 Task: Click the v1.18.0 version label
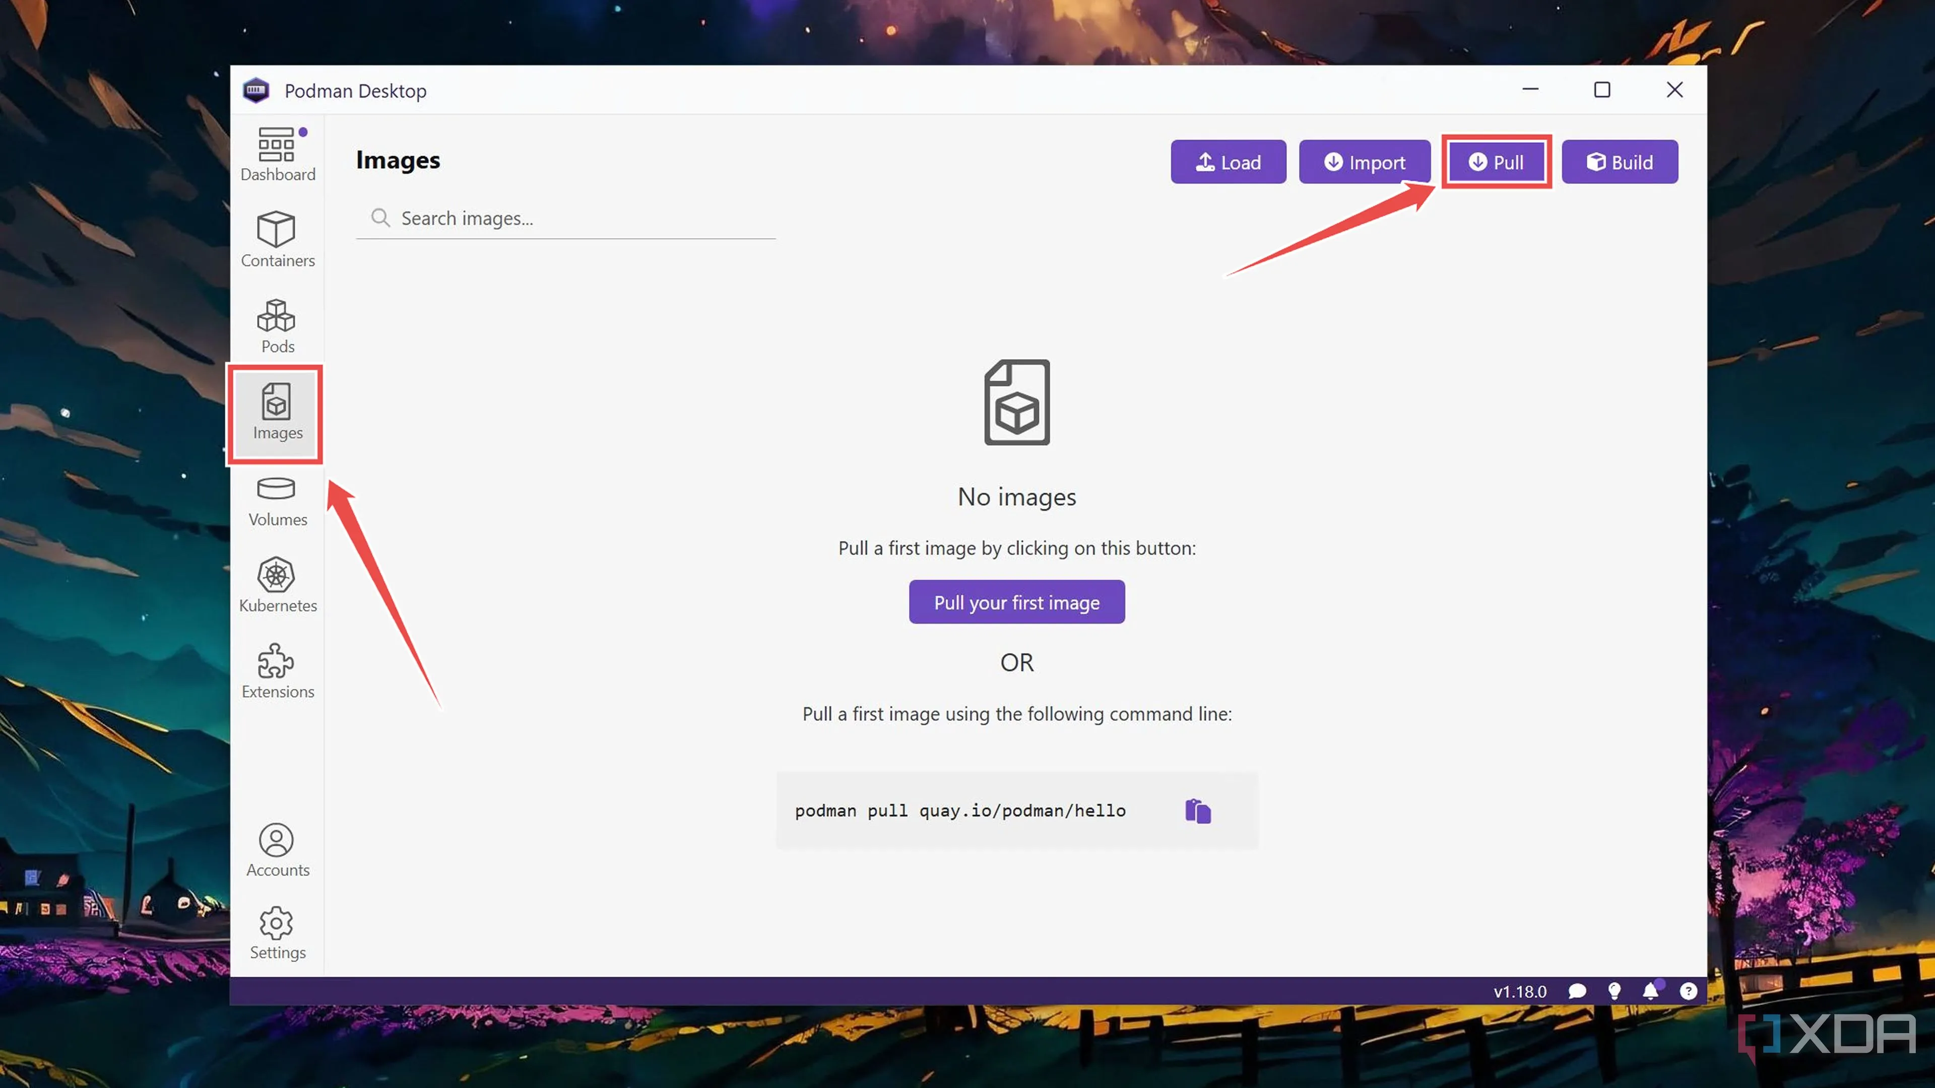coord(1520,992)
